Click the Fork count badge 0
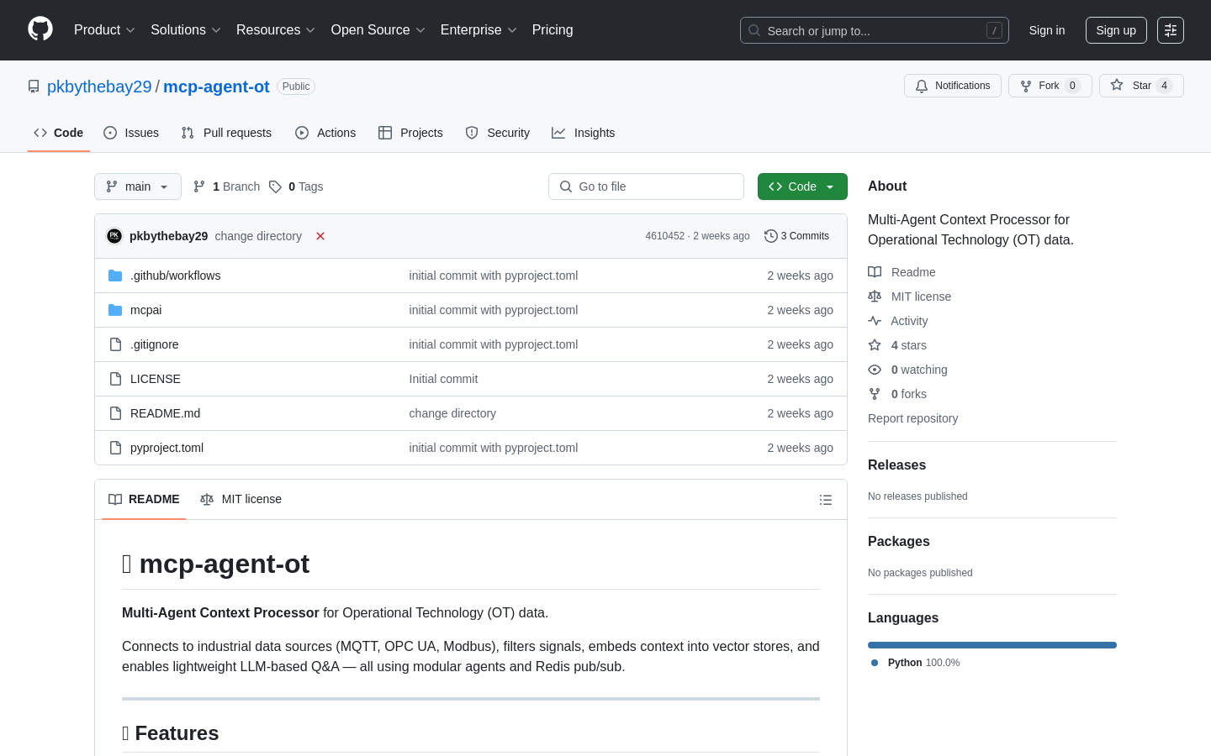Viewport: 1211px width, 756px height. click(x=1072, y=86)
